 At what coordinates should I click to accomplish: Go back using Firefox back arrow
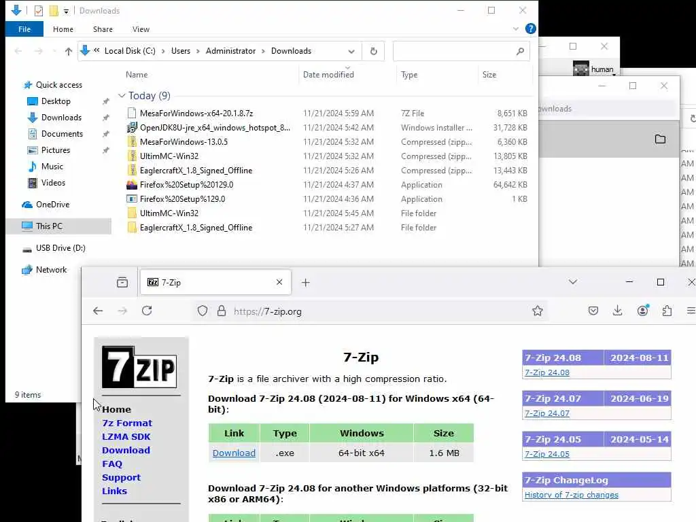(x=98, y=311)
